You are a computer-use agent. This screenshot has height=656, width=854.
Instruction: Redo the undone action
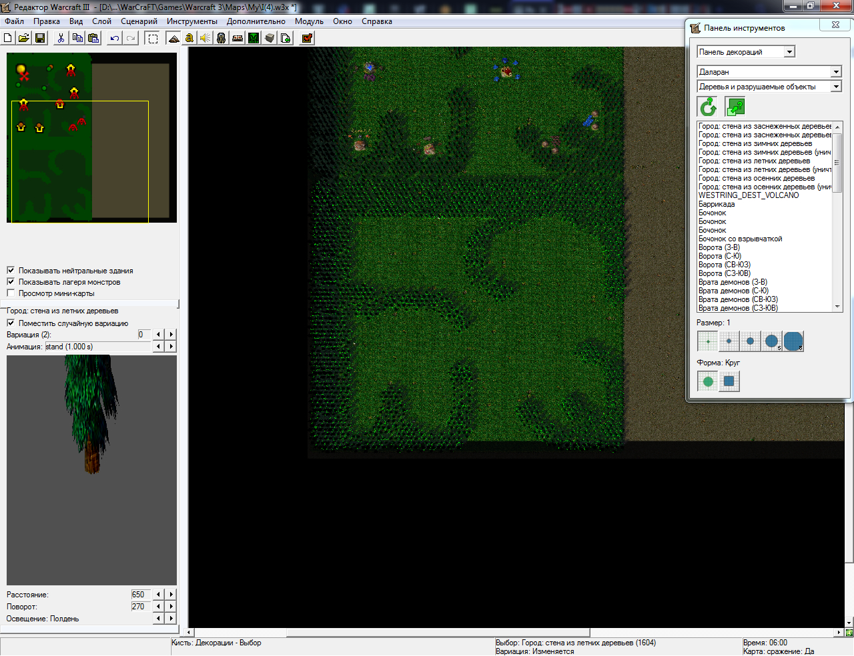point(131,38)
